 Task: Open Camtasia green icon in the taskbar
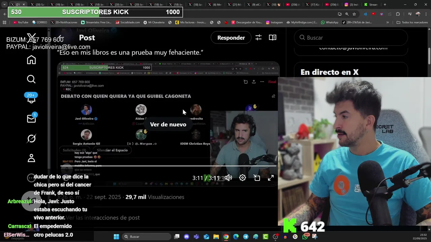pyautogui.click(x=265, y=237)
